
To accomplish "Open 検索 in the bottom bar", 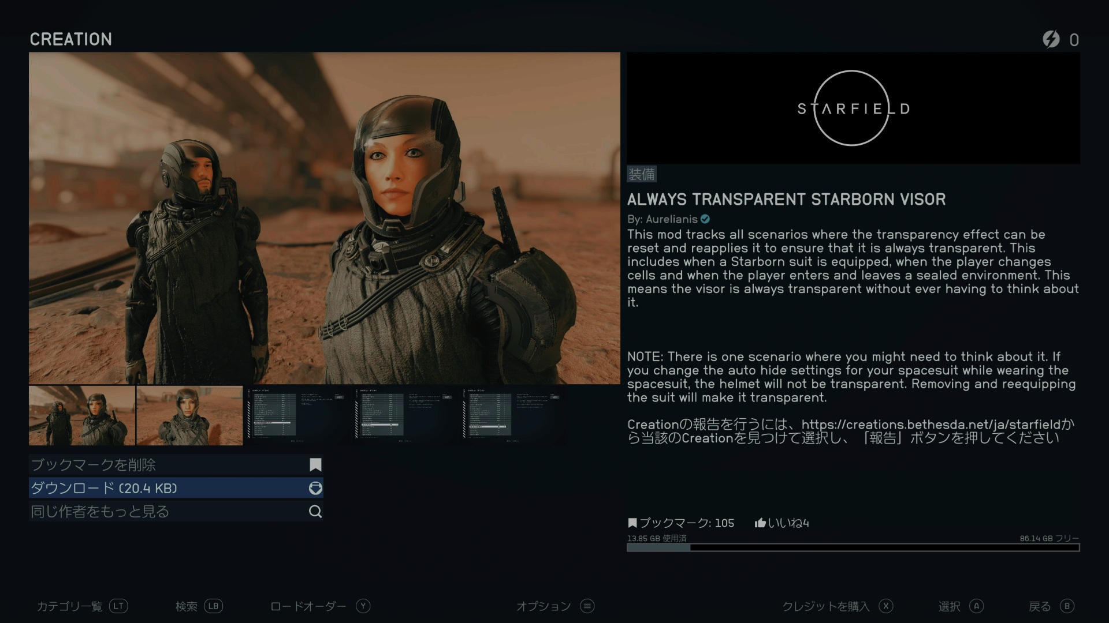I will pos(187,606).
